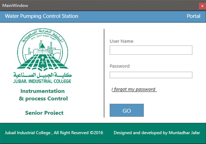Click inside the User Name field
The width and height of the screenshot is (206, 144).
pos(151,50)
